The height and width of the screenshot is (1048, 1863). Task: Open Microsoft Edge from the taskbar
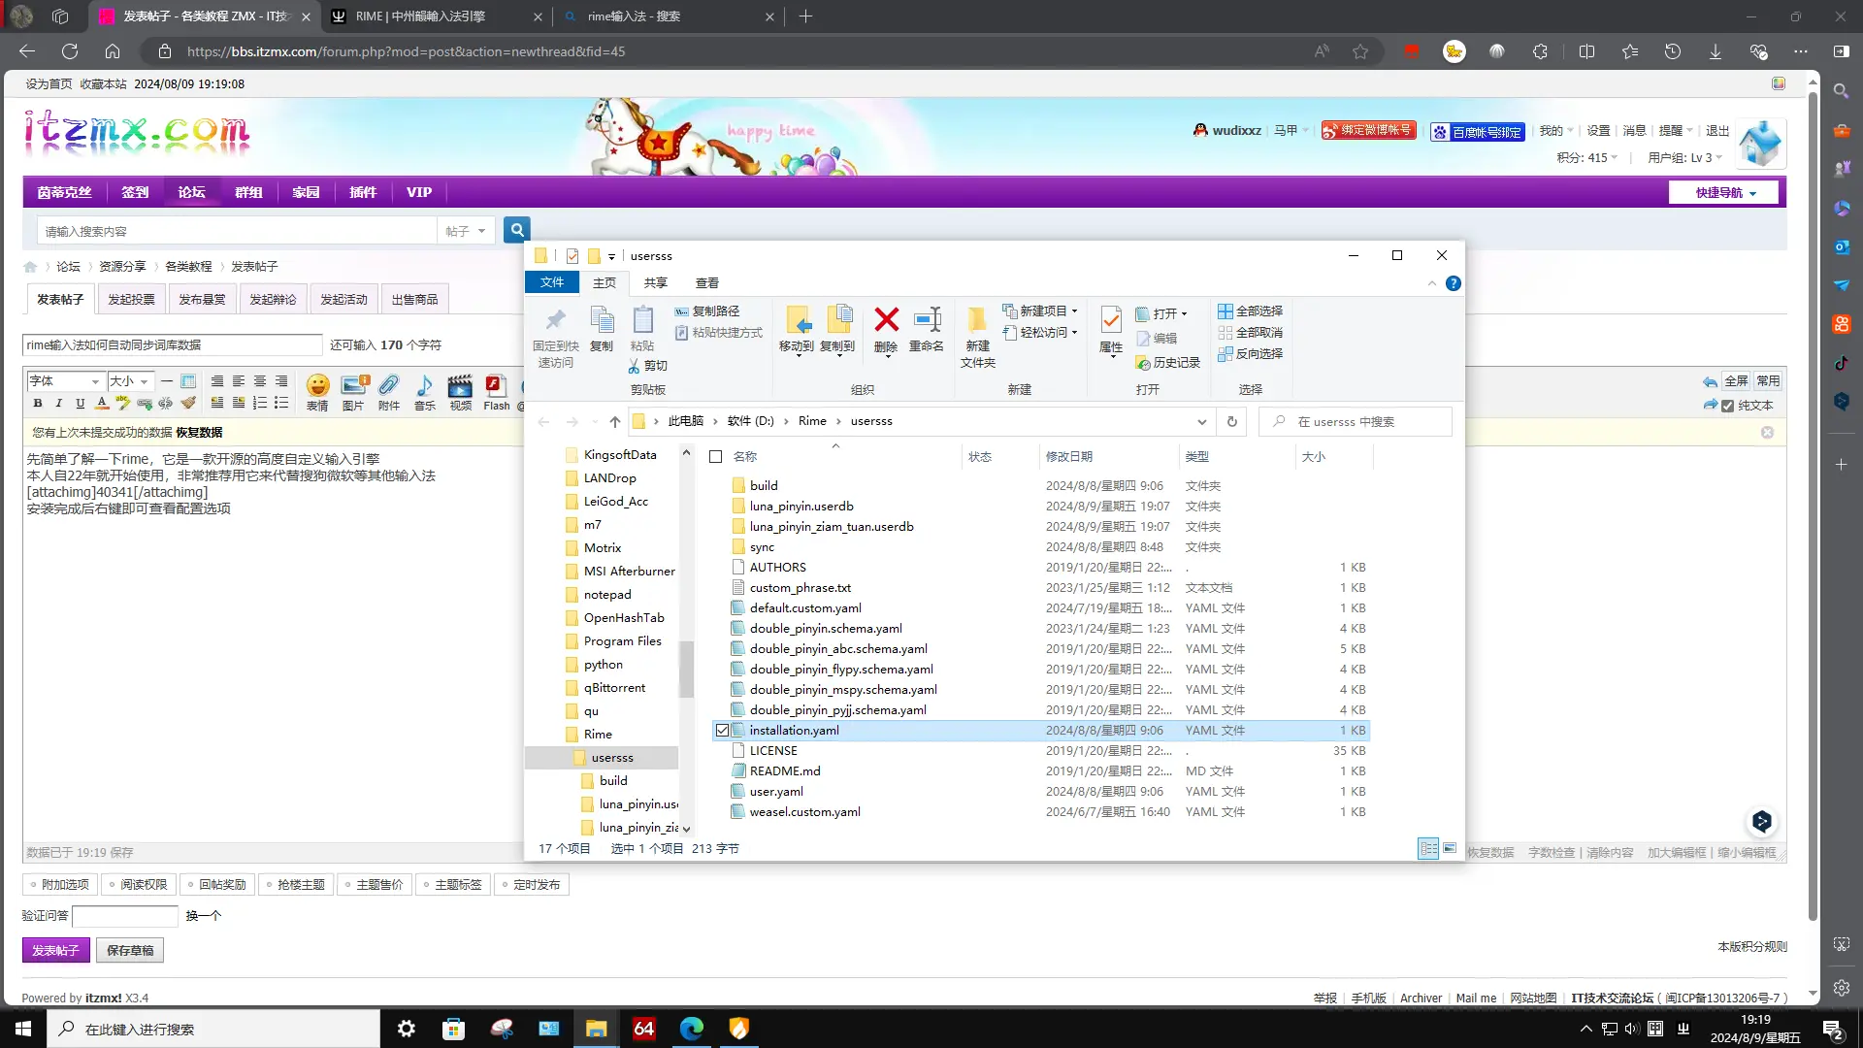click(691, 1029)
